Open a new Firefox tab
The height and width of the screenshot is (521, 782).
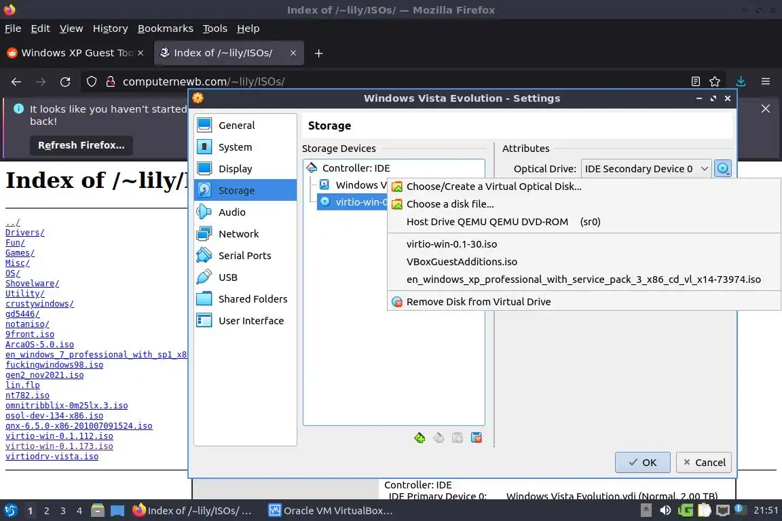pyautogui.click(x=318, y=53)
